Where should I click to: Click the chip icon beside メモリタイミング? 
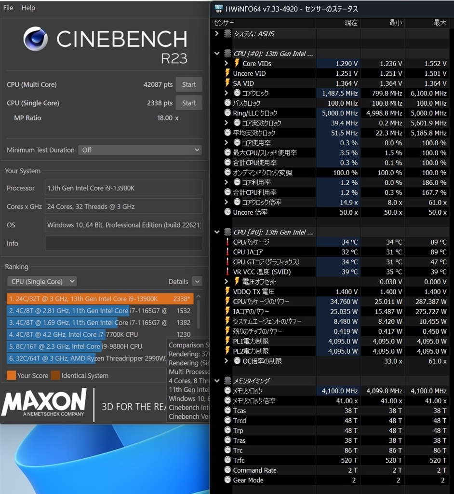(227, 381)
